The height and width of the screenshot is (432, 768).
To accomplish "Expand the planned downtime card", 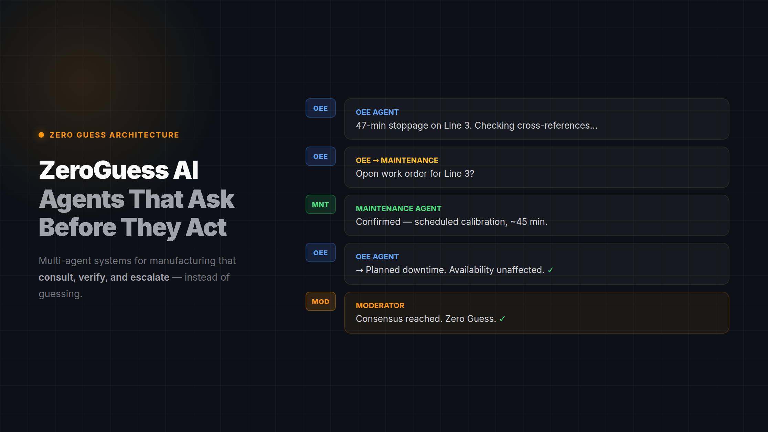I will pos(536,264).
